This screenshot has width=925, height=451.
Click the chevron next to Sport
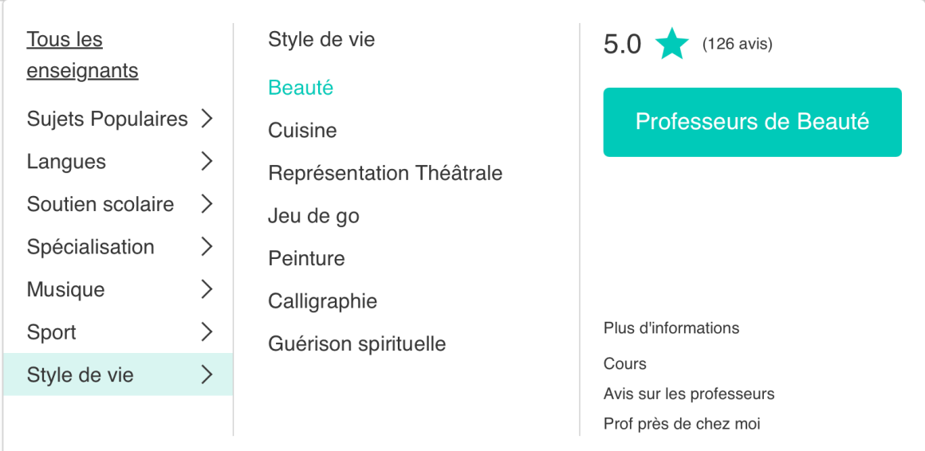point(207,332)
